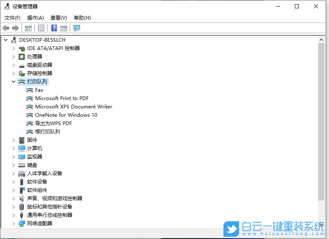Open the 帮助(H) menu
This screenshot has width=329, height=239.
click(82, 18)
